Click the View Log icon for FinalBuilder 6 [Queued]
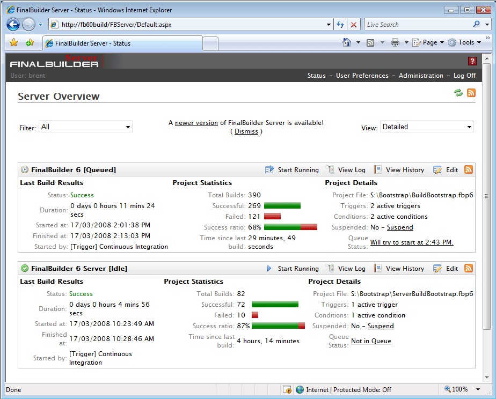The image size is (496, 399). tap(330, 169)
